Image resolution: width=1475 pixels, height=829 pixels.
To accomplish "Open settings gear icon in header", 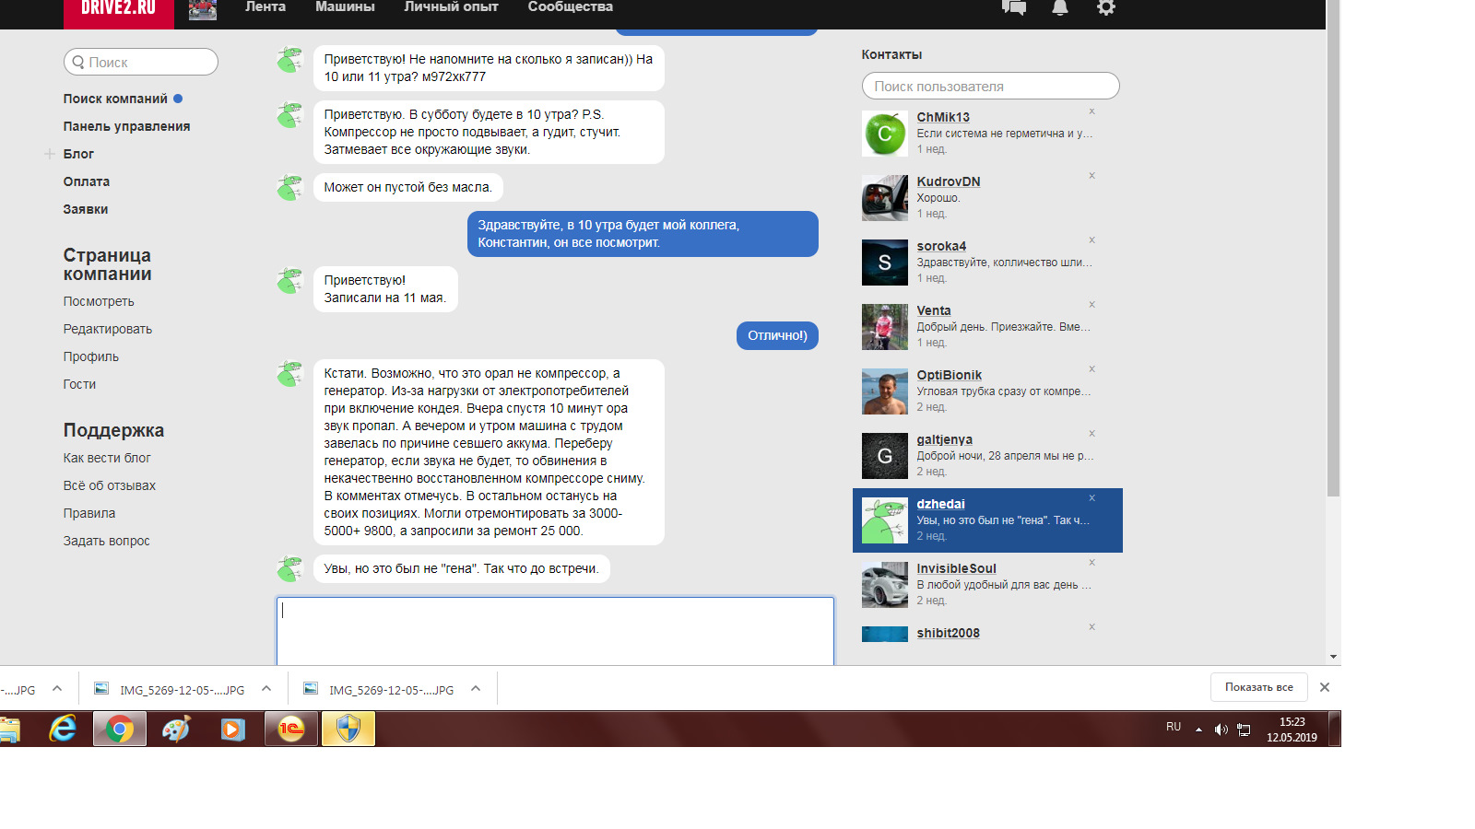I will coord(1105,8).
